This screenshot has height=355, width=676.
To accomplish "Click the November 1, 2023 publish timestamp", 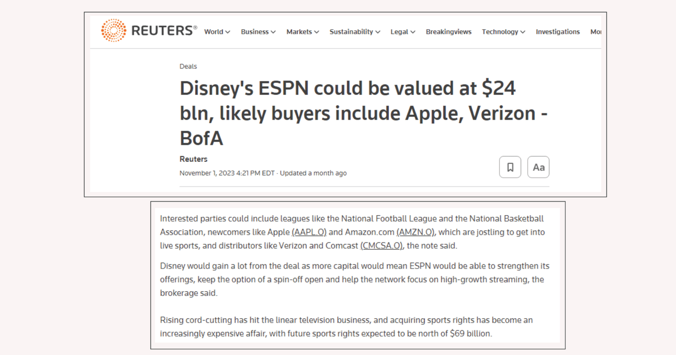I will point(227,173).
